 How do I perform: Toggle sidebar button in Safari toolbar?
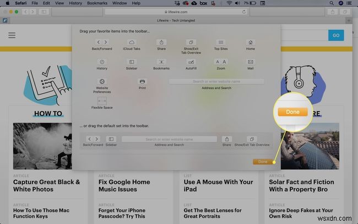click(x=44, y=12)
